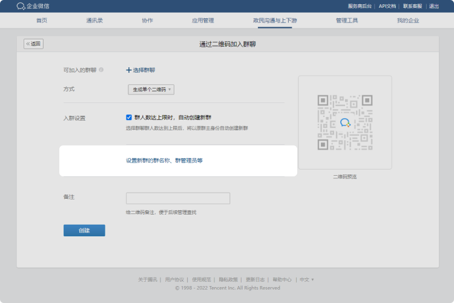Screen dimensions: 454x303
Task: Click the 联系客服 link
Action: tap(413, 6)
